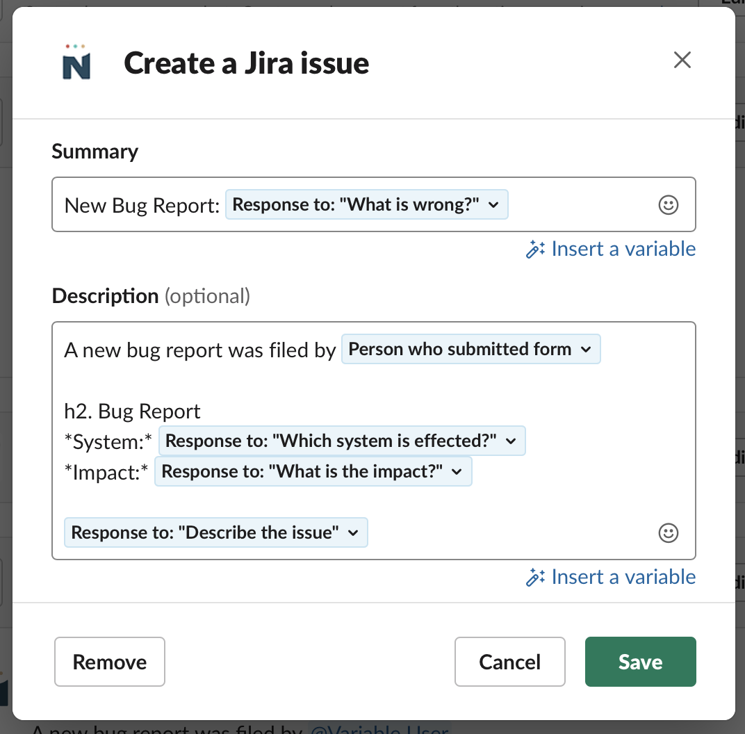
Task: Click the smiley emoji icon in Summary field
Action: click(668, 204)
